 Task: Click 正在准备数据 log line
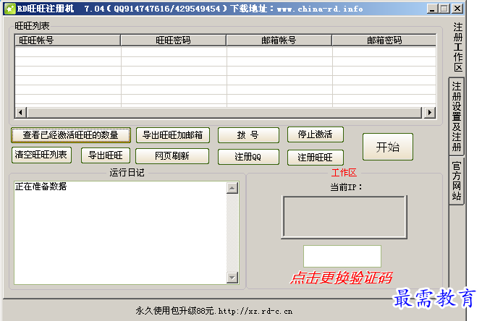coord(41,187)
